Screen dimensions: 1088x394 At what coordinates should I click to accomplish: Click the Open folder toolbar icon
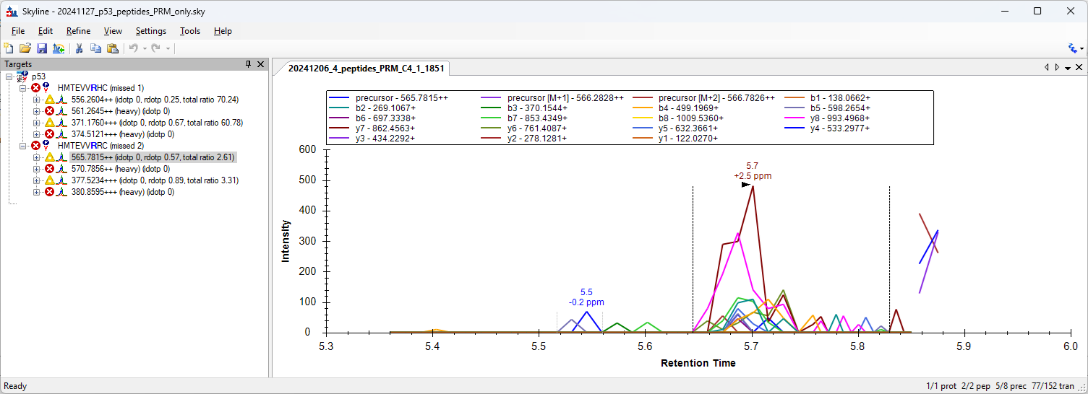click(x=25, y=48)
